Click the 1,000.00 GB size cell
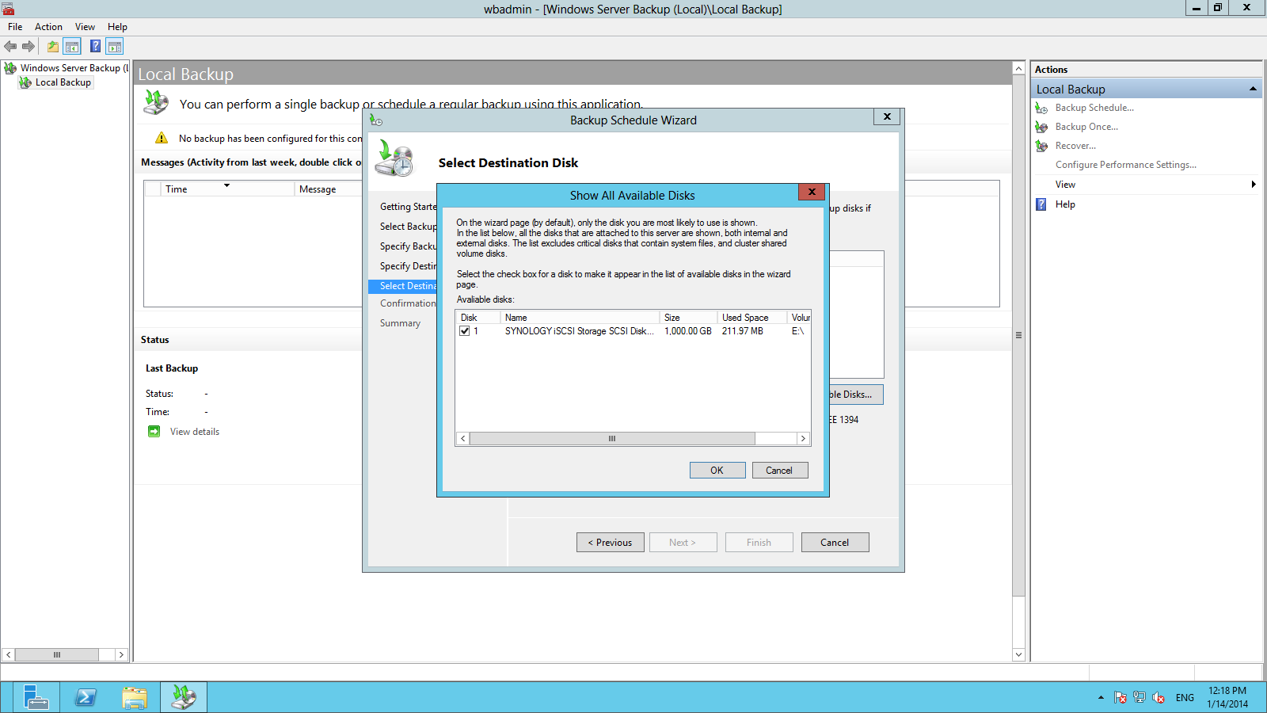 pos(688,331)
